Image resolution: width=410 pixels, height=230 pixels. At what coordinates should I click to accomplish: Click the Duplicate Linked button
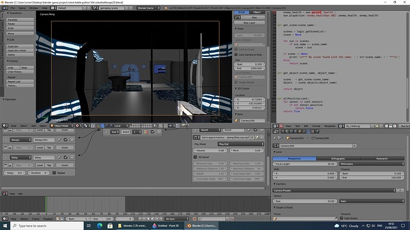[20, 50]
